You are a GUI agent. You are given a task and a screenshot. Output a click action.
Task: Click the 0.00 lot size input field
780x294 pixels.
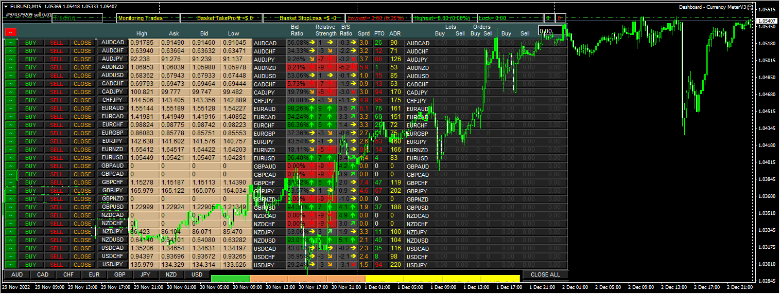[x=550, y=31]
